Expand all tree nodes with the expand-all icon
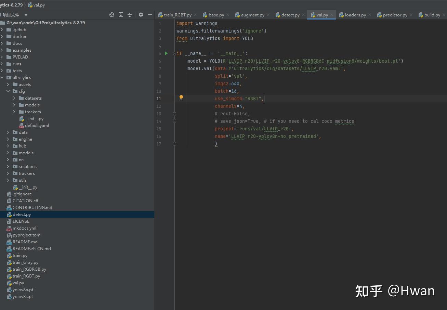Image resolution: width=447 pixels, height=310 pixels. 120,15
